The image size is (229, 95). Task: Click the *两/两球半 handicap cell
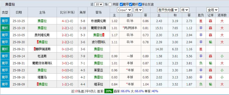130,28
